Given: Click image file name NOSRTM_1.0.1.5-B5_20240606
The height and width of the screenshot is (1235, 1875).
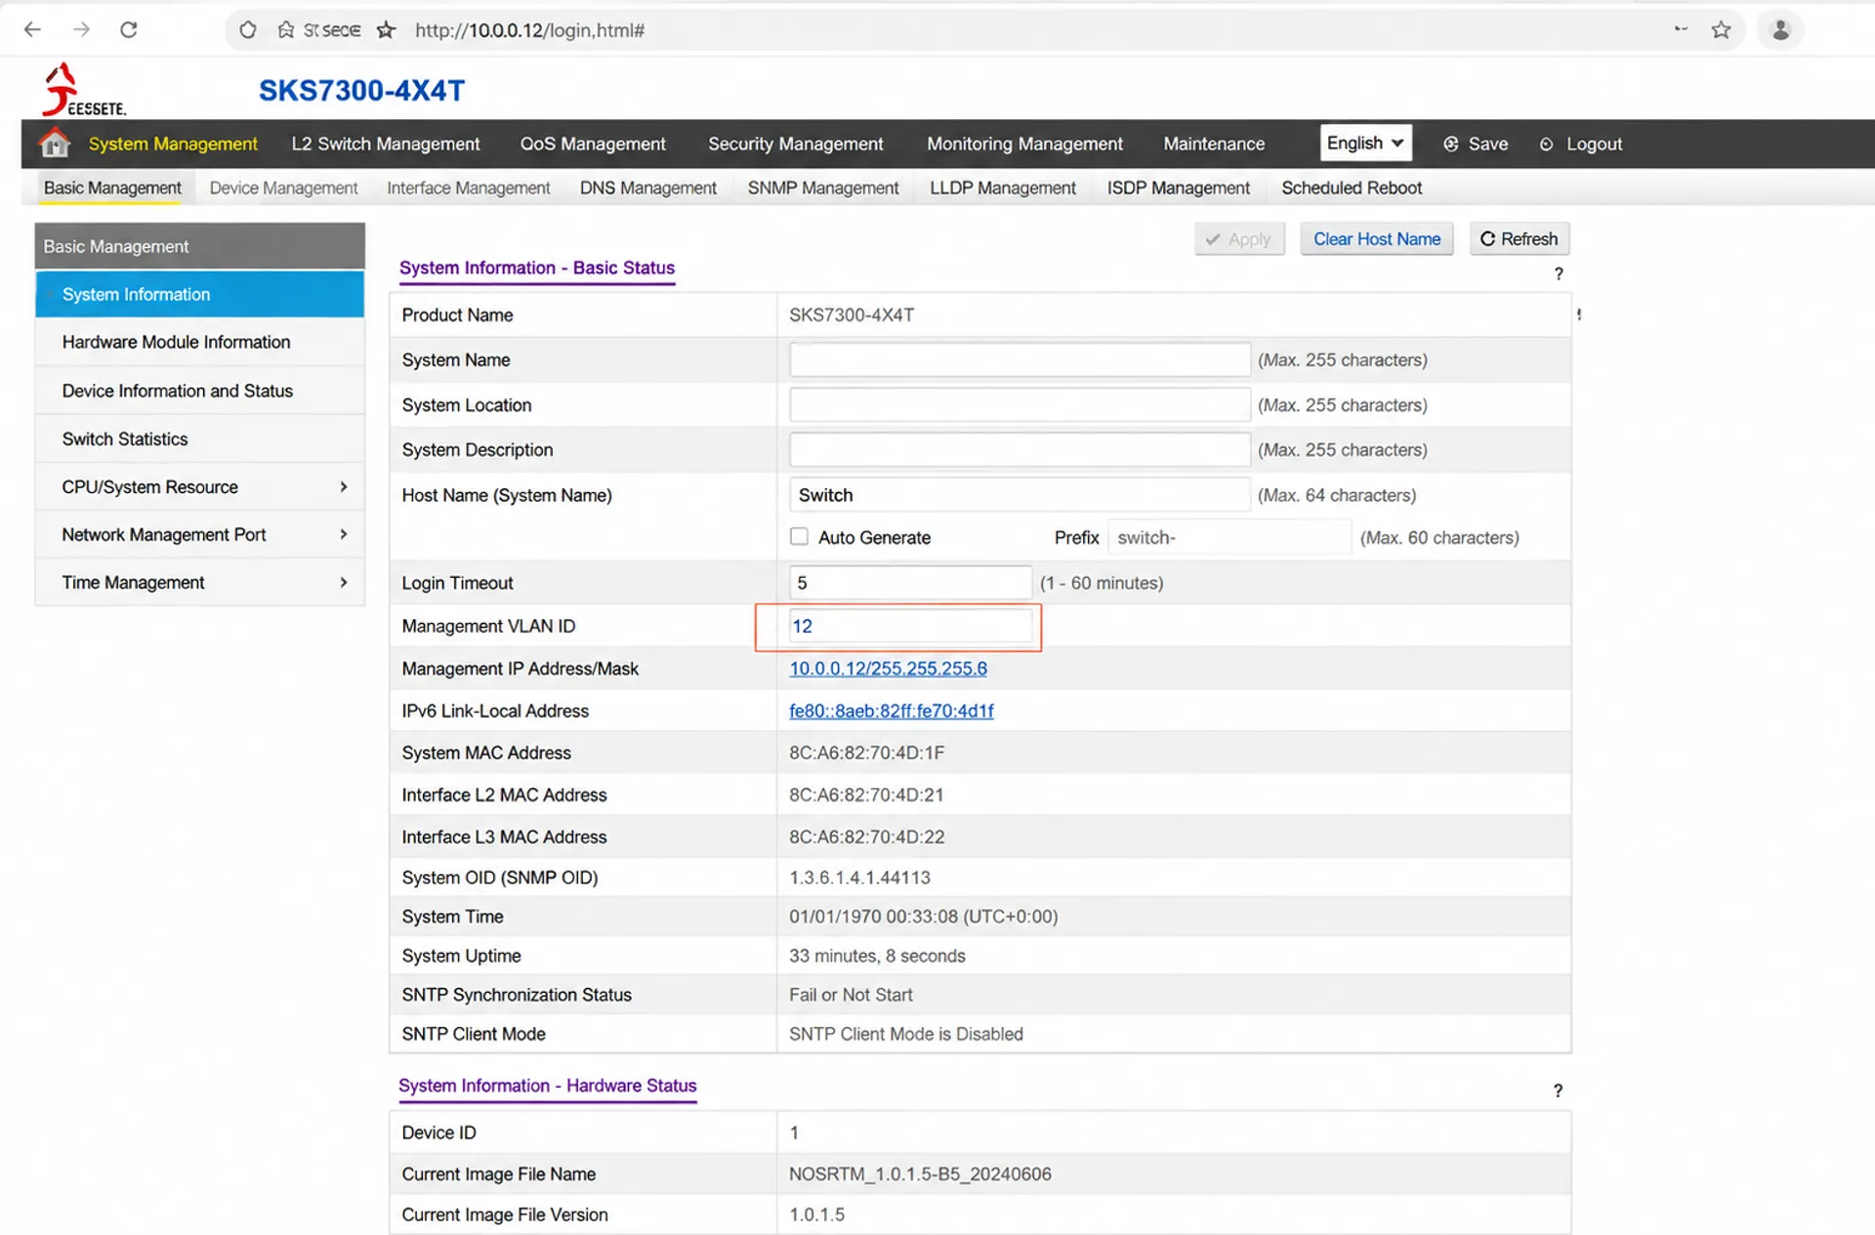Looking at the screenshot, I should coord(920,1174).
